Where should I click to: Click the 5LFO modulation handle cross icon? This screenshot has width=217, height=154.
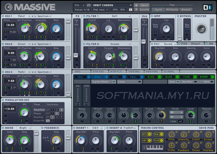point(160,77)
